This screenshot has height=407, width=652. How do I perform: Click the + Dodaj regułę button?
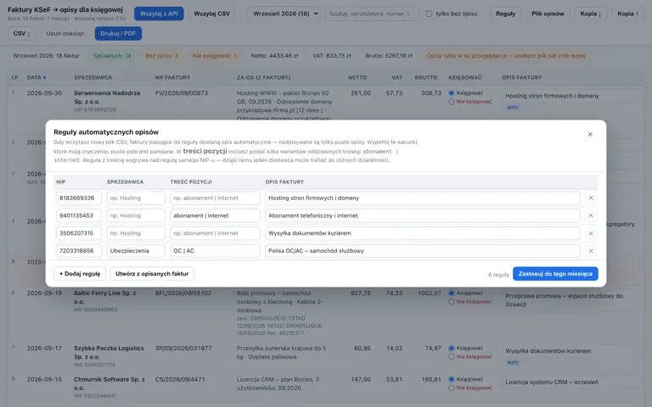click(x=80, y=274)
